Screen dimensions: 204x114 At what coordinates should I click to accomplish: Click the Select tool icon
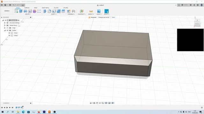click(x=106, y=11)
